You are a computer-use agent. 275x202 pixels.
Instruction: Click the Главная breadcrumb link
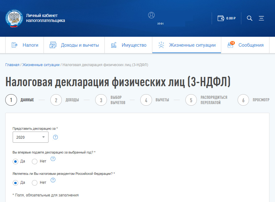(12, 65)
